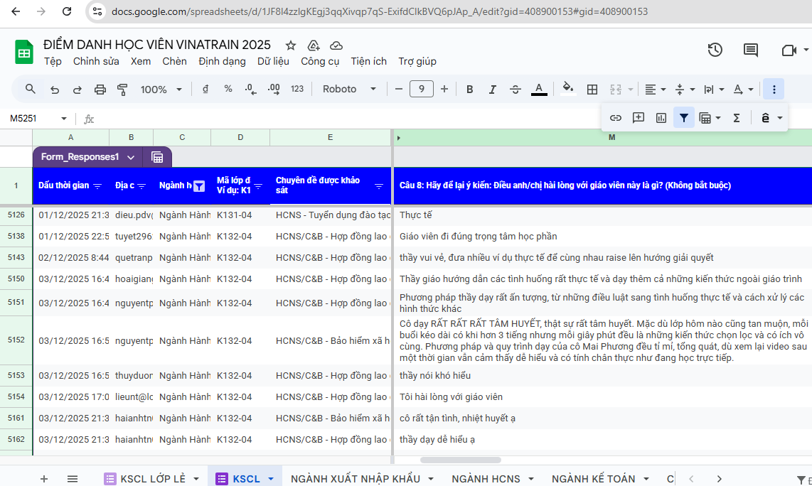The width and height of the screenshot is (812, 486).
Task: Open the borders tool
Action: (x=592, y=89)
